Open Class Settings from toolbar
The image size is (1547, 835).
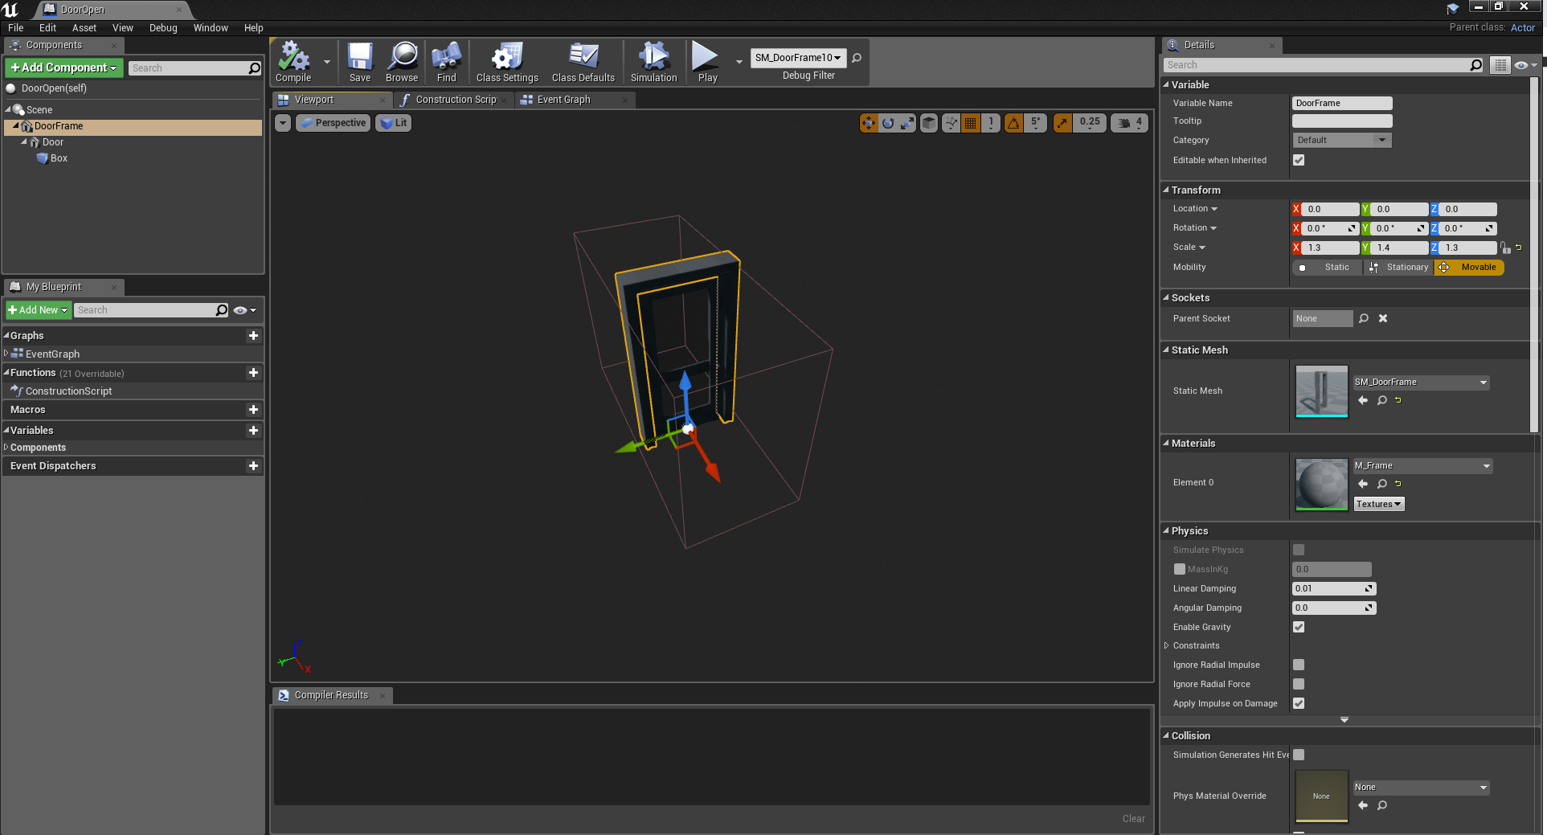(506, 62)
